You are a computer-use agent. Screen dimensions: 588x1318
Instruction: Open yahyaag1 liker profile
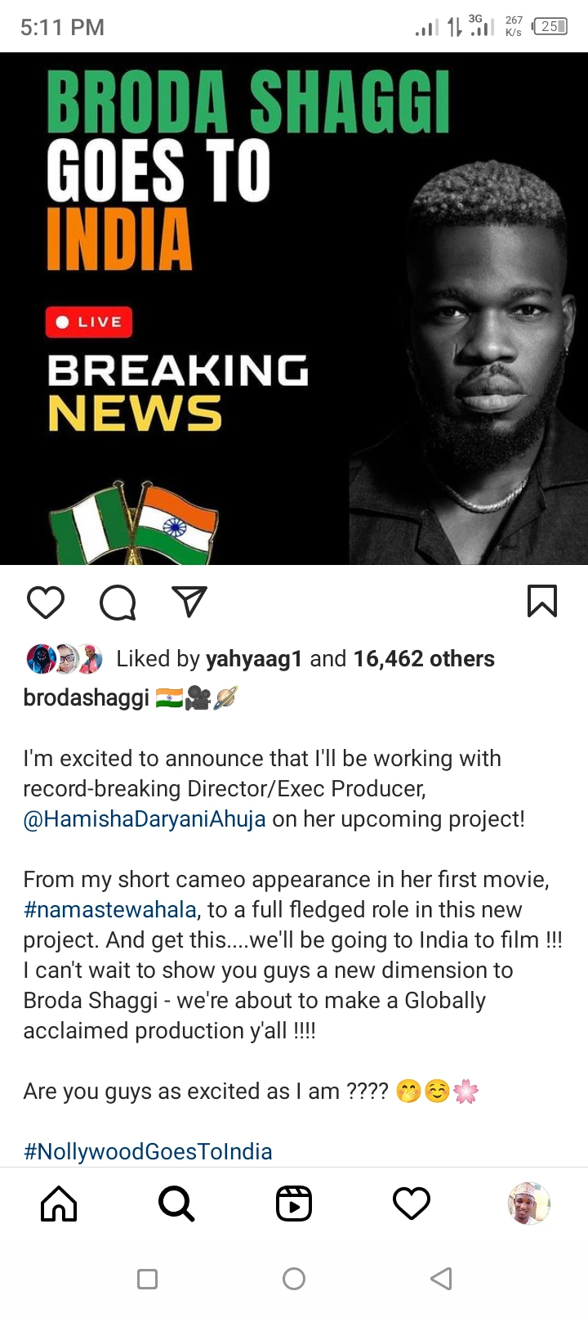254,659
